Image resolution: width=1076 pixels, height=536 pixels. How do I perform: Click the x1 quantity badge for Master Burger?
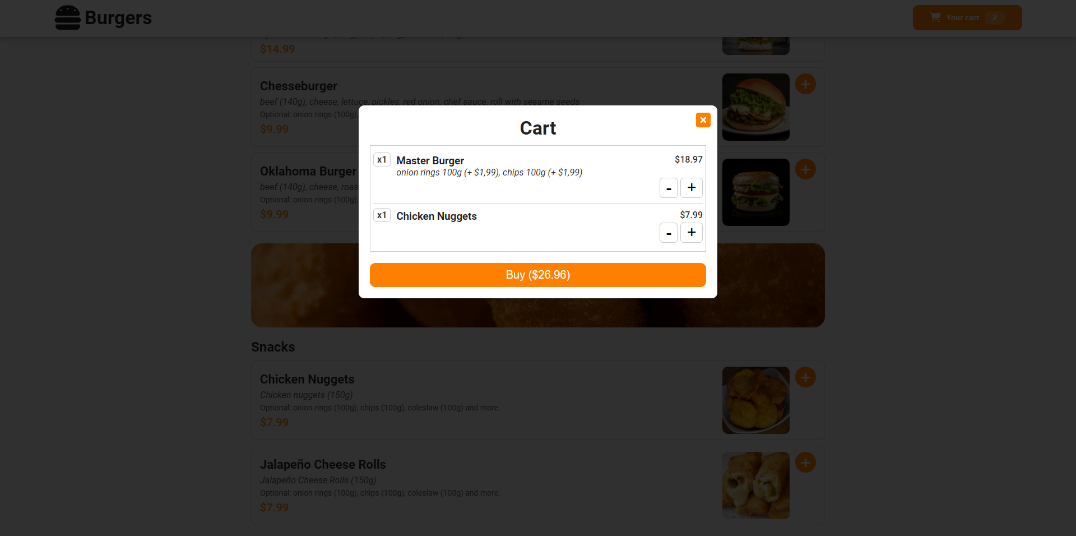382,159
